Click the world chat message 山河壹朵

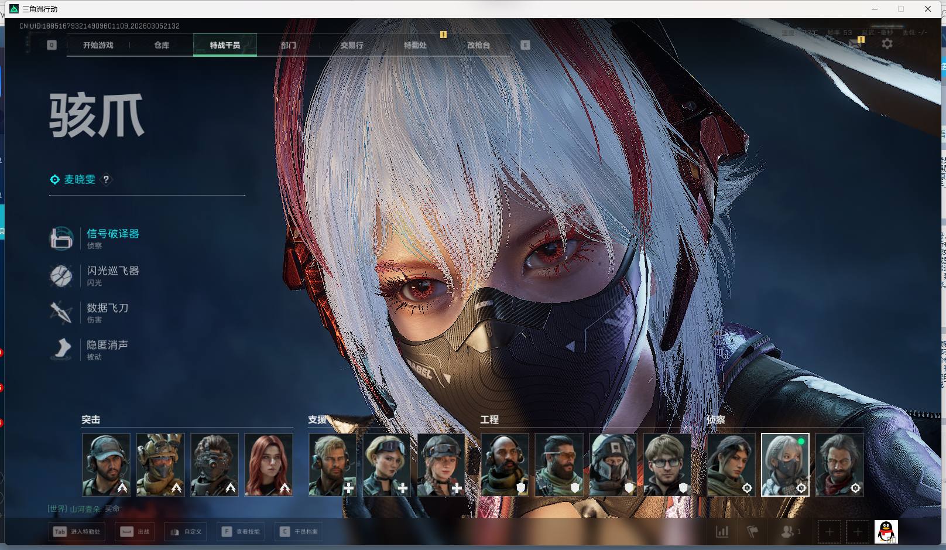(x=84, y=509)
